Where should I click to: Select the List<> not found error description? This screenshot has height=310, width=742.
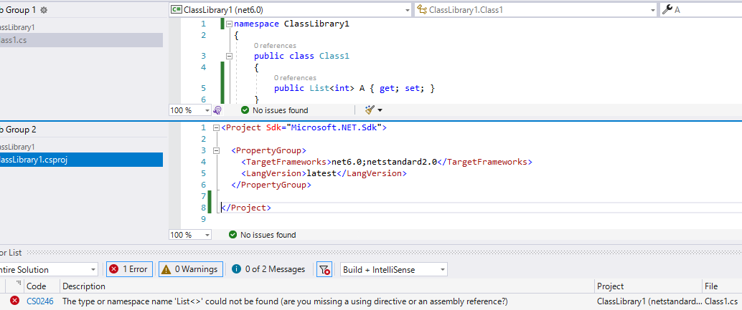tap(286, 301)
